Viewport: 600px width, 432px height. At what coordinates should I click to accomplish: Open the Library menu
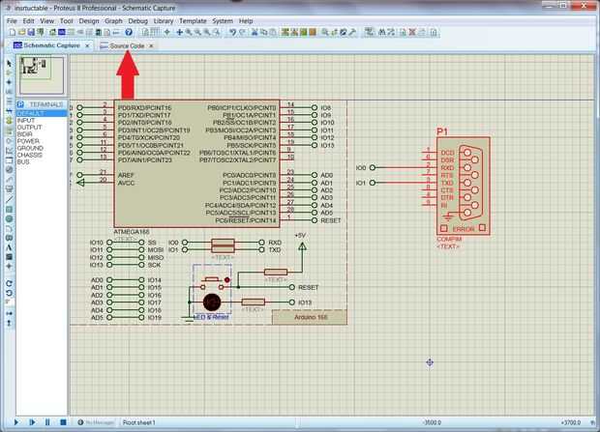164,21
